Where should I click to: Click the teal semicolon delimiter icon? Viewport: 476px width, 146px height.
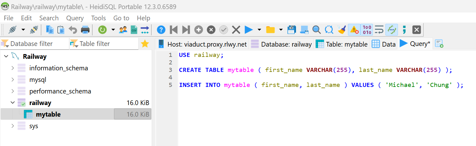404,30
